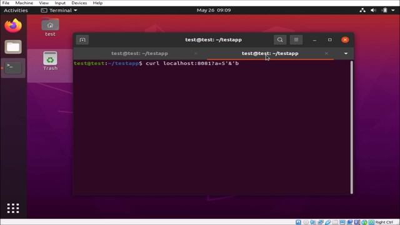
Task: Open the Help menu
Action: 97,3
